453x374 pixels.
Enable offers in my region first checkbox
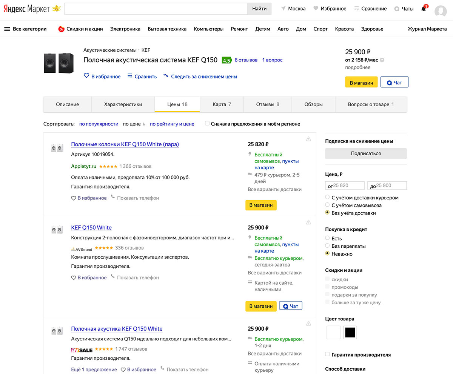[x=207, y=123]
